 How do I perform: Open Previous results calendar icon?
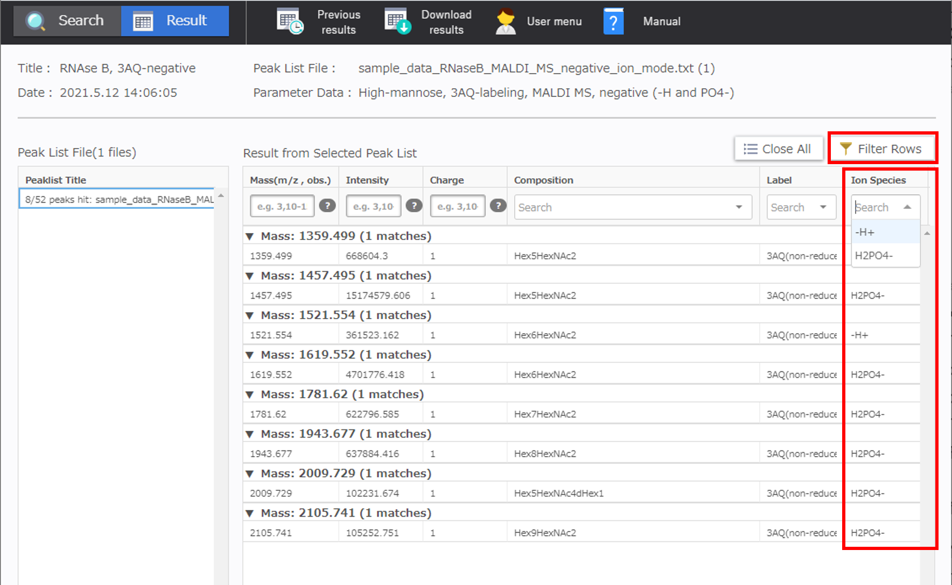pyautogui.click(x=290, y=22)
